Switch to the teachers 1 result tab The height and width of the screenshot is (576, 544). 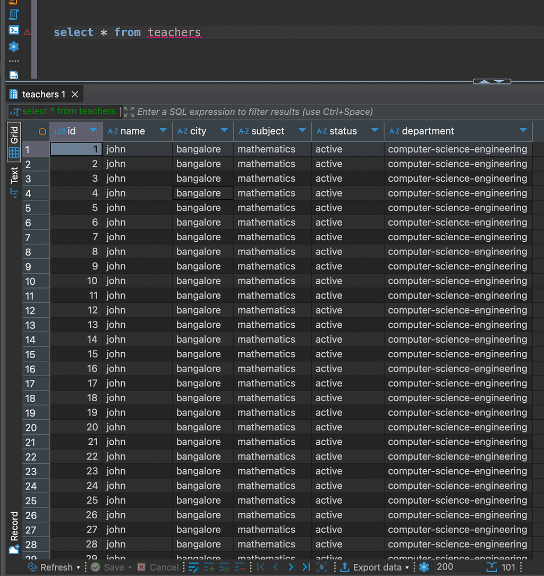pos(44,94)
